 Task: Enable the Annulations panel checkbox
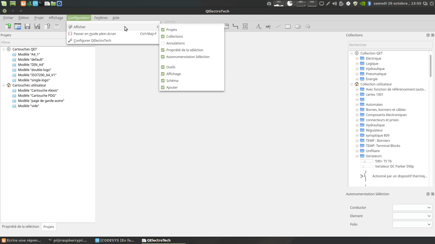(163, 43)
